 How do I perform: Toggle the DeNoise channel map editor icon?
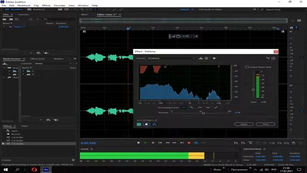[x=268, y=58]
